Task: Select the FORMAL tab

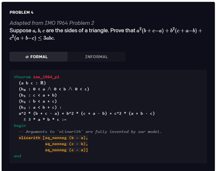Action: click(39, 57)
